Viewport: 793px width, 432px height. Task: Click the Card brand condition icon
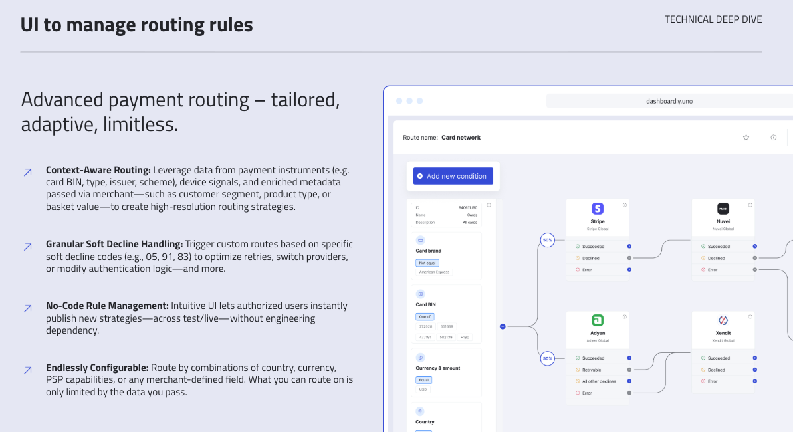421,240
